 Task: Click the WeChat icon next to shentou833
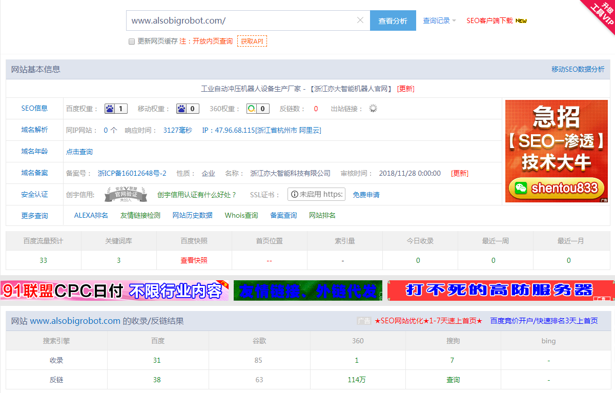click(522, 188)
